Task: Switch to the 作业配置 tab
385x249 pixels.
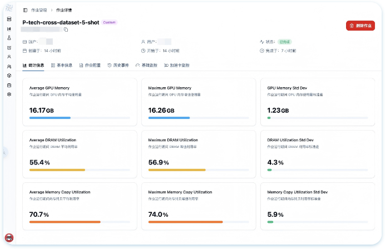Action: pyautogui.click(x=90, y=65)
